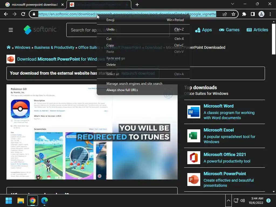This screenshot has height=207, width=276.
Task: Click the Microsoft PowerPoint icon in Top downloads
Action: pos(194,180)
